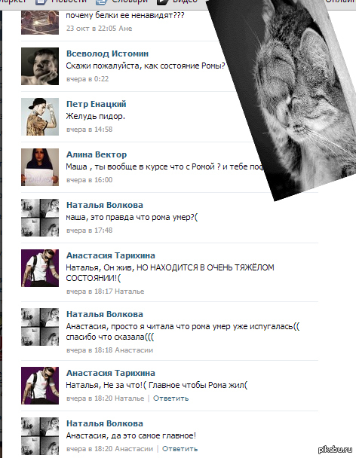Image resolution: width=356 pixels, height=458 pixels.
Task: Open Анастасия Тарихина name above 'Он жив' comment
Action: coord(111,255)
